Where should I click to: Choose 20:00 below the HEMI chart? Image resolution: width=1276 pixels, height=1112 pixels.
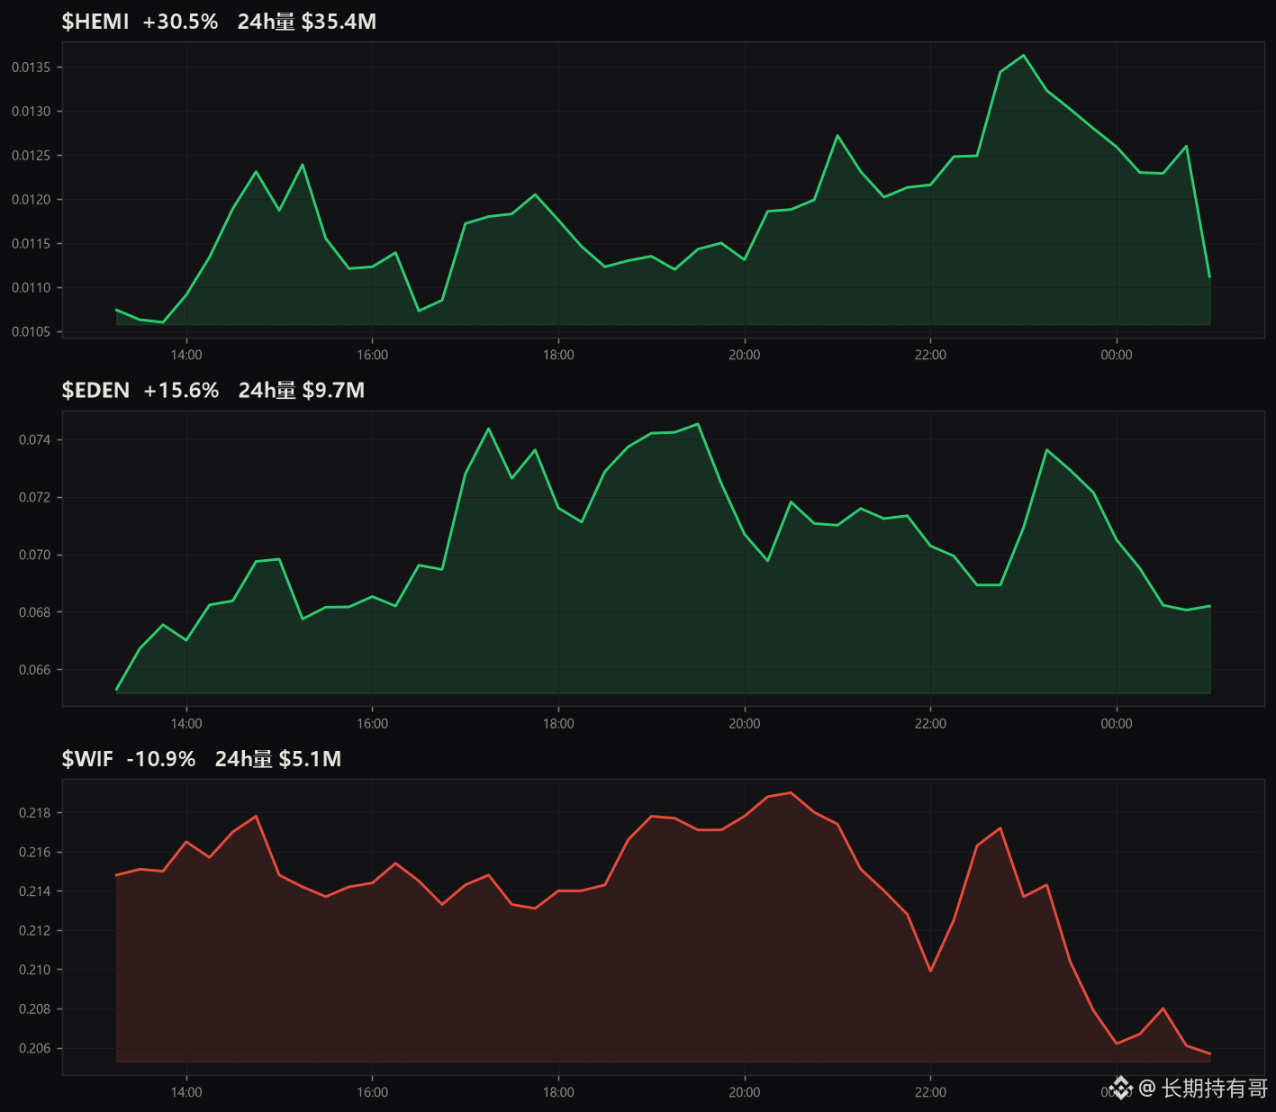745,355
